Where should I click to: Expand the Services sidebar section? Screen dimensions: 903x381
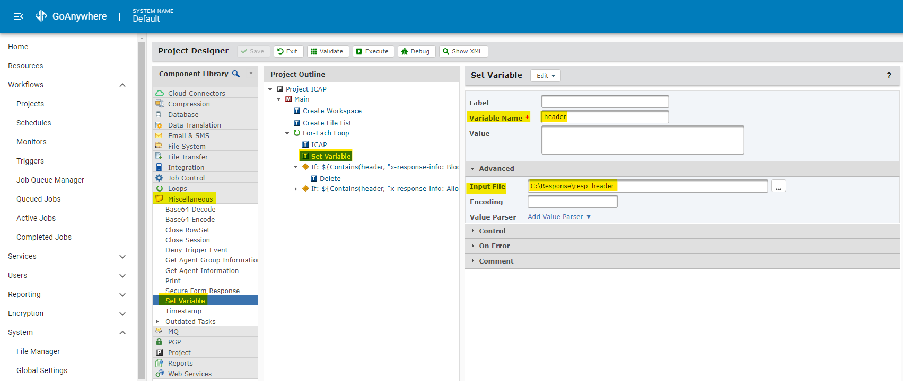(122, 257)
